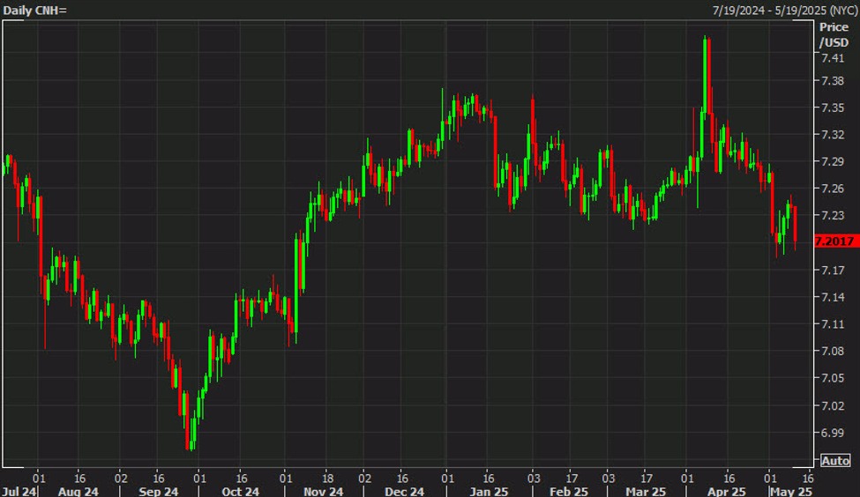This screenshot has height=497, width=860.
Task: Select the Jul 24 month label
Action: 19,491
